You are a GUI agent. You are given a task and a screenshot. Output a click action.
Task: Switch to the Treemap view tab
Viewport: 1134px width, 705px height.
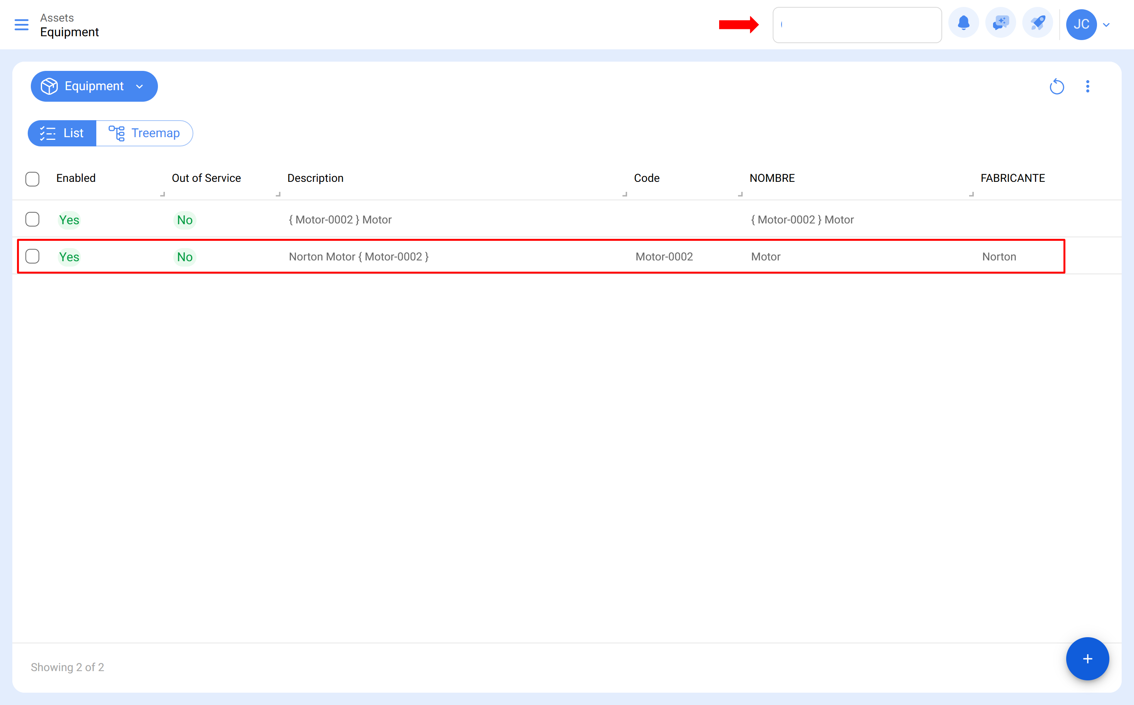[145, 133]
